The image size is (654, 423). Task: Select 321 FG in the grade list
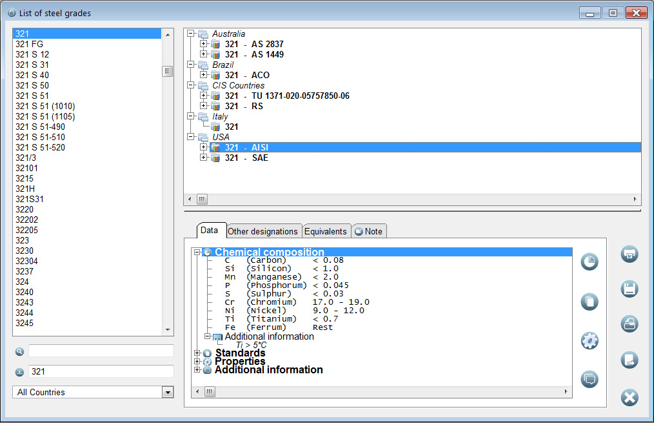87,45
